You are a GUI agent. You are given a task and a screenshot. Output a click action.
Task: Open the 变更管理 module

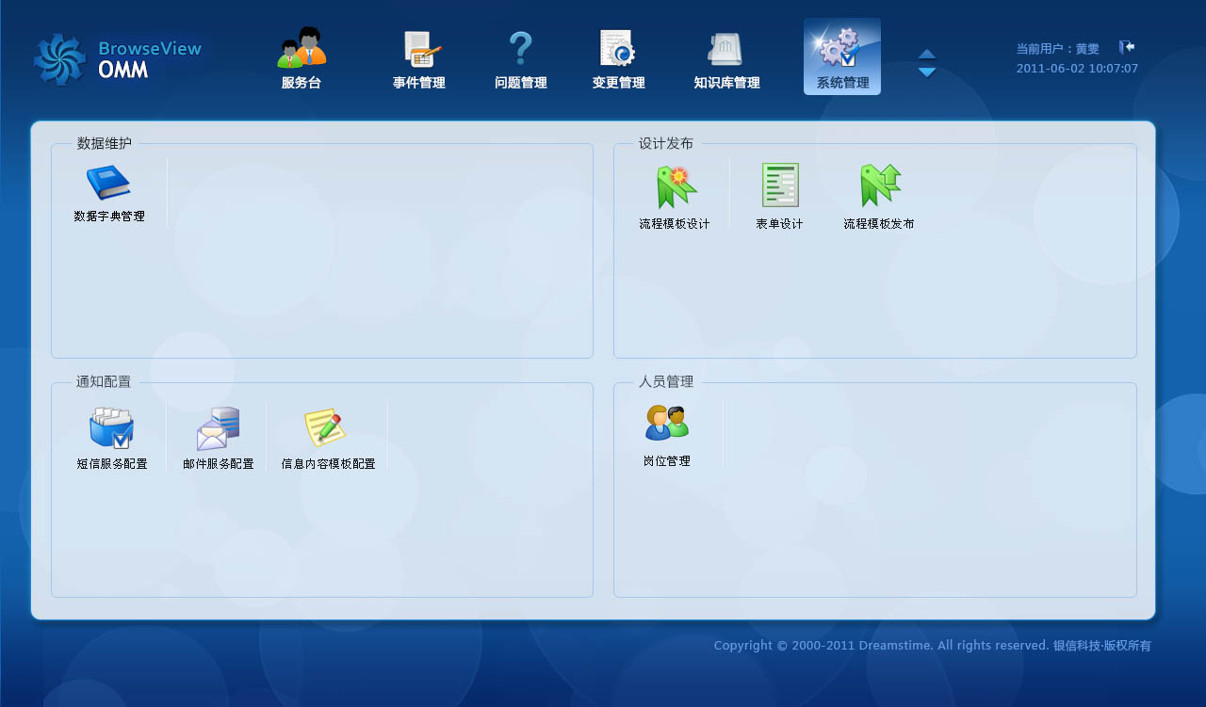click(617, 56)
